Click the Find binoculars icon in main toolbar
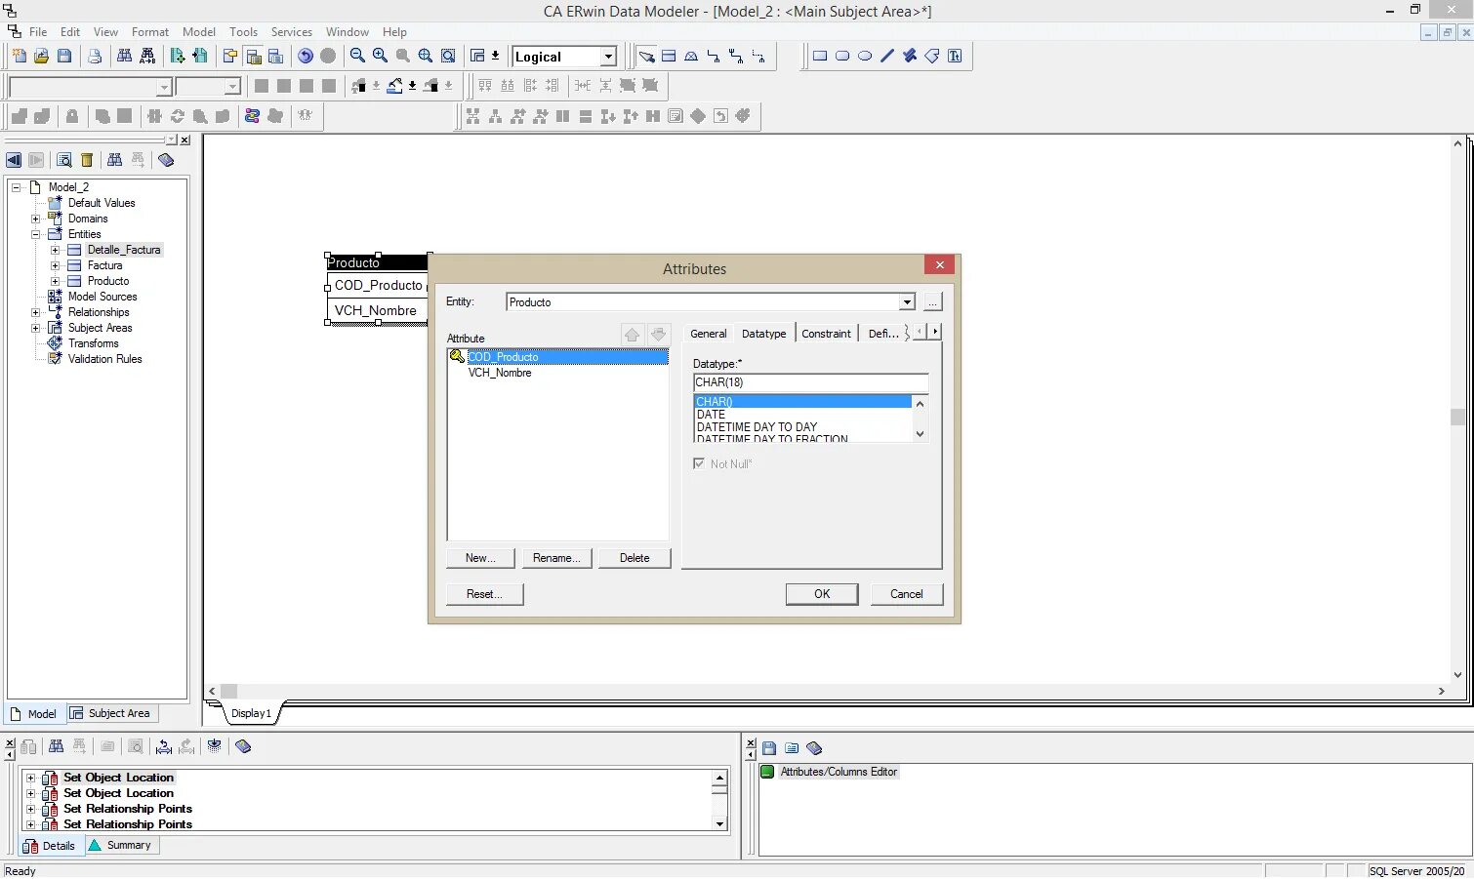Screen dimensions: 1474x879 click(125, 56)
